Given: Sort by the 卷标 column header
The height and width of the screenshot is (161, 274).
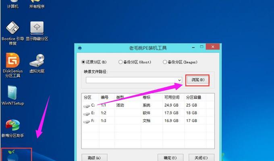Looking at the screenshot, I should click(x=146, y=97).
